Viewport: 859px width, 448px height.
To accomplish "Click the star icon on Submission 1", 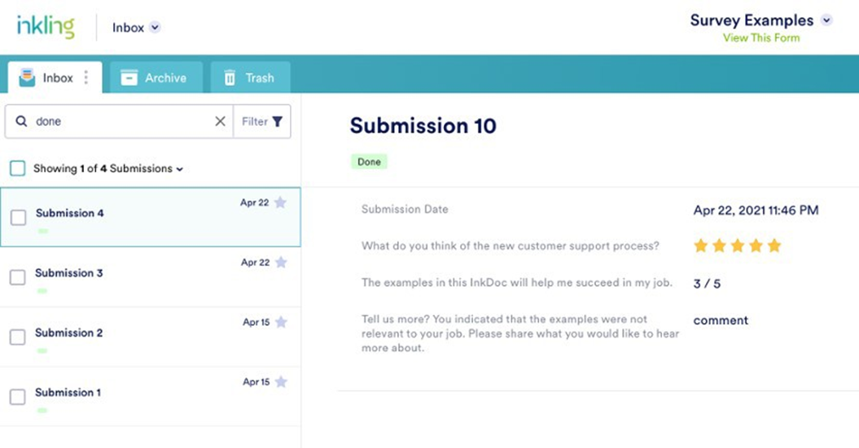I will [281, 381].
